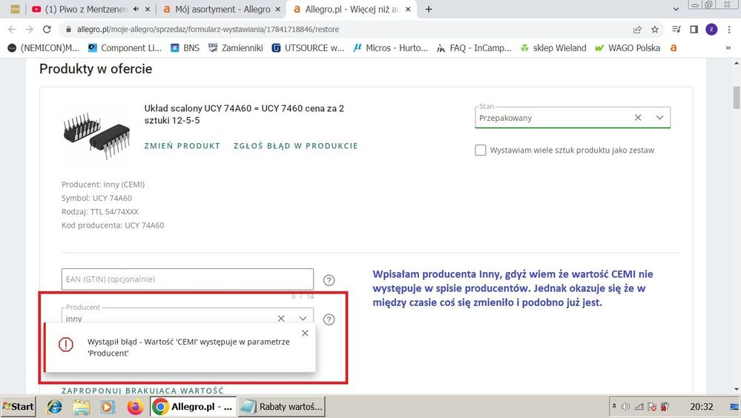Viewport: 741px width, 418px height.
Task: Launch Internet Explorer from the taskbar
Action: [55, 407]
